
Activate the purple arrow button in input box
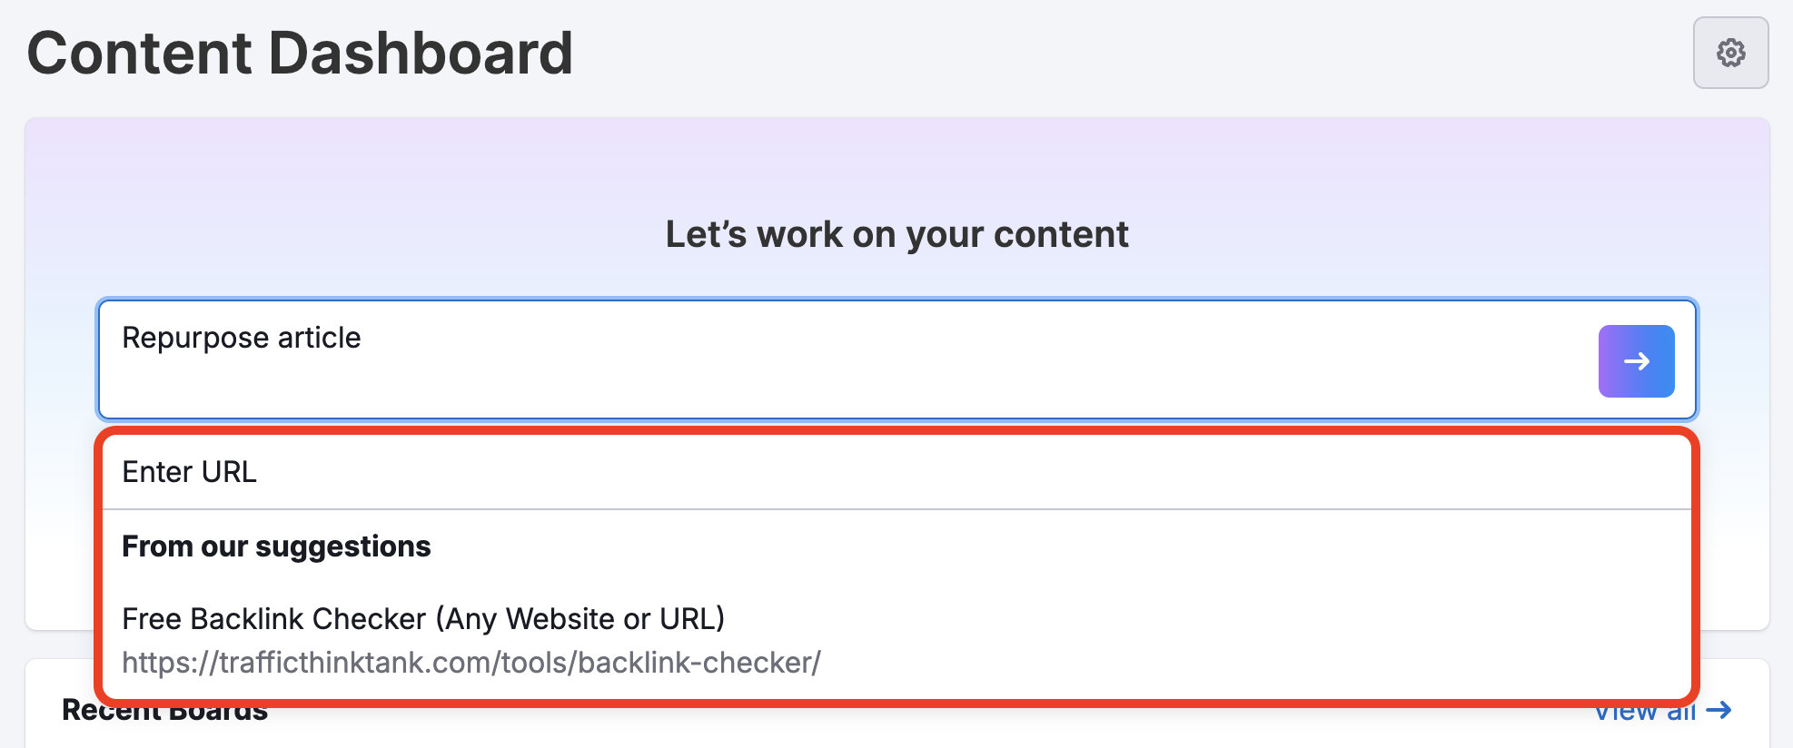pyautogui.click(x=1636, y=360)
